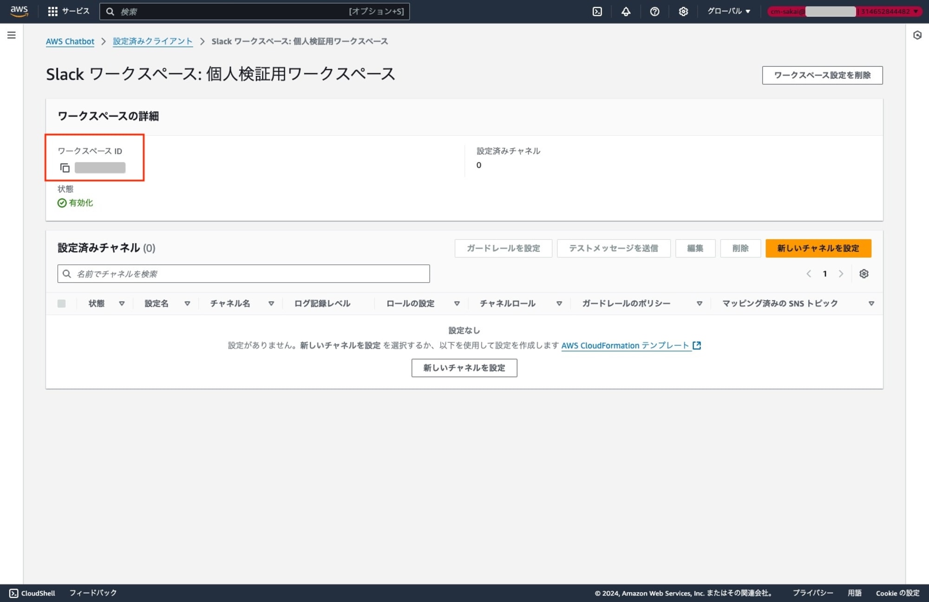Click white 新しいチャネルを設定 button in empty table
This screenshot has height=602, width=929.
[464, 368]
